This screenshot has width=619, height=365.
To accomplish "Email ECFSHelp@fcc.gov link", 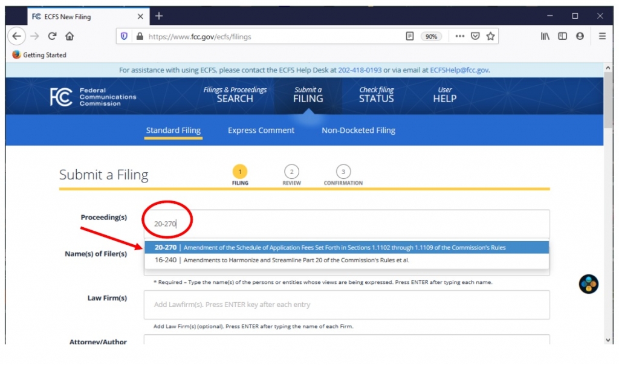I will click(x=459, y=70).
